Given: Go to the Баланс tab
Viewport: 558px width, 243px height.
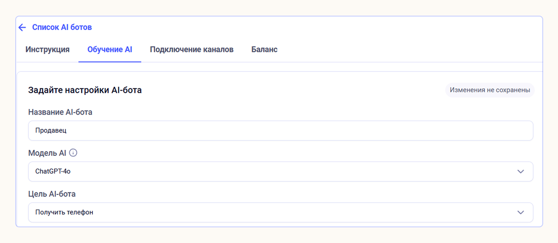Looking at the screenshot, I should click(264, 50).
